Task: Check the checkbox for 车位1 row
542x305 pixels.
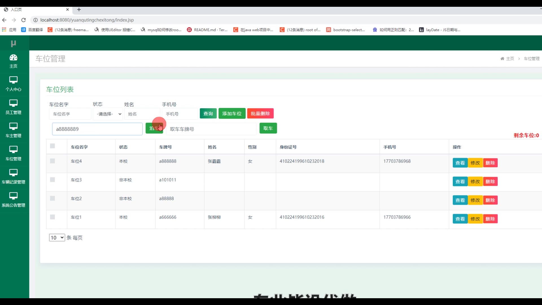Action: 53,217
